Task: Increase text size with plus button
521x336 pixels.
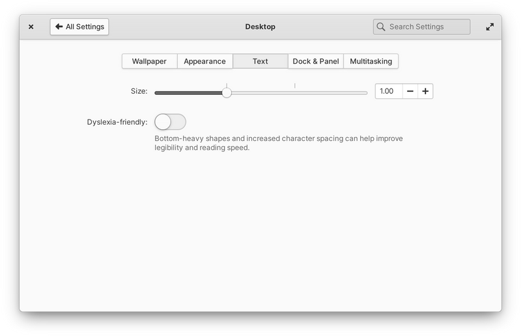Action: pyautogui.click(x=425, y=91)
